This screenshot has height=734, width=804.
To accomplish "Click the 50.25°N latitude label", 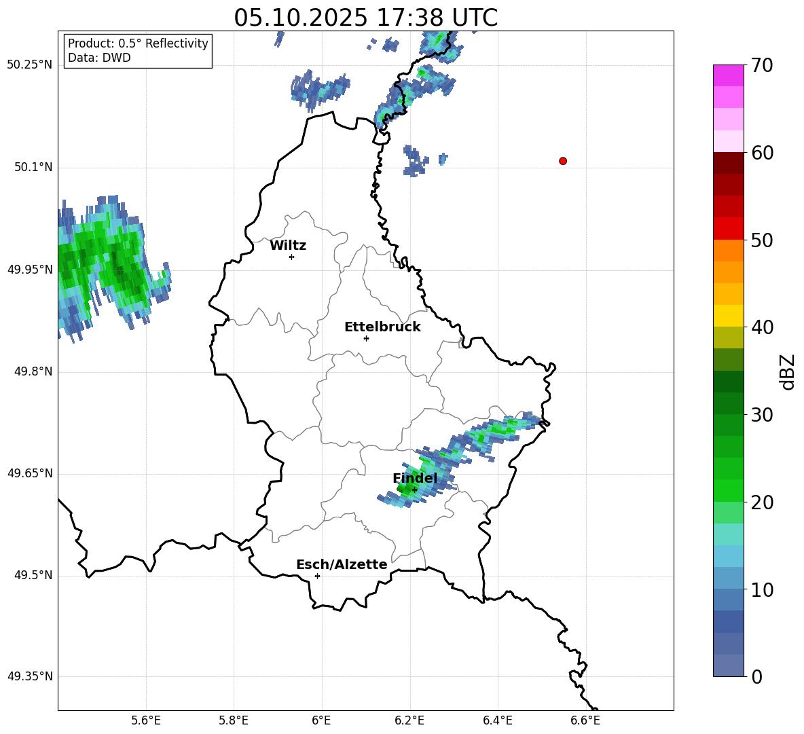I will tap(30, 65).
